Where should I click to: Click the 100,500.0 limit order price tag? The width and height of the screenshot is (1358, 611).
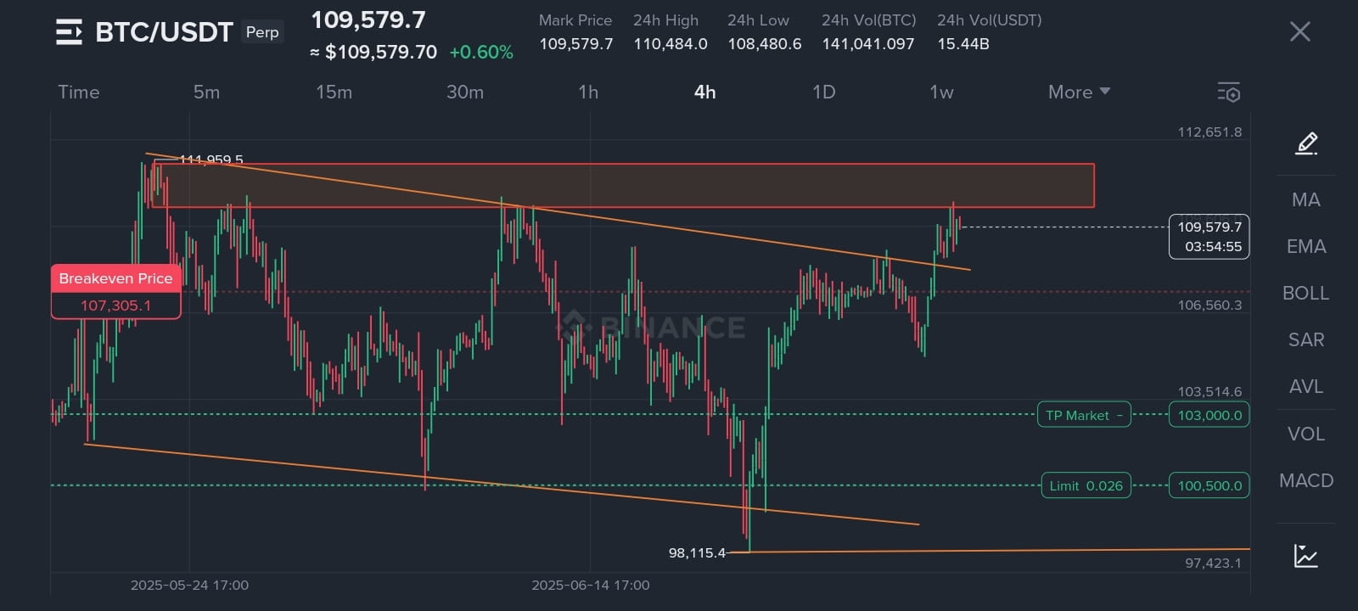pos(1209,485)
